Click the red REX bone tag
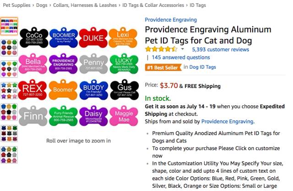This screenshot has width=293, height=191. pyautogui.click(x=33, y=90)
